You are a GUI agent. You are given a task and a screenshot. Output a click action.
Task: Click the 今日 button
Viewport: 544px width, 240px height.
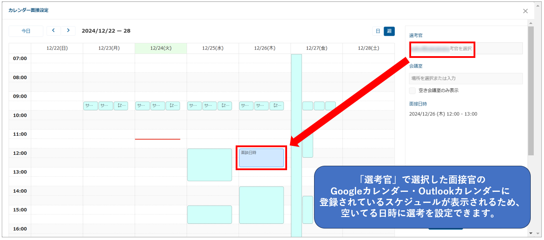point(26,31)
